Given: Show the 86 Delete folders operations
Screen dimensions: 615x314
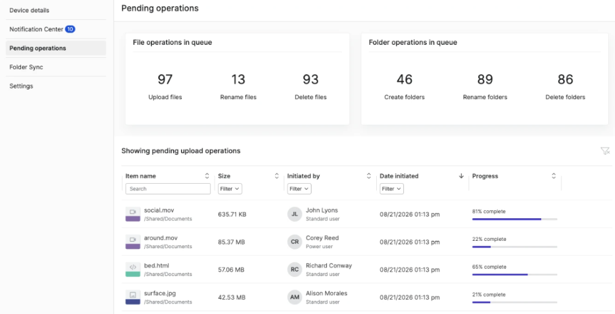Looking at the screenshot, I should (565, 87).
